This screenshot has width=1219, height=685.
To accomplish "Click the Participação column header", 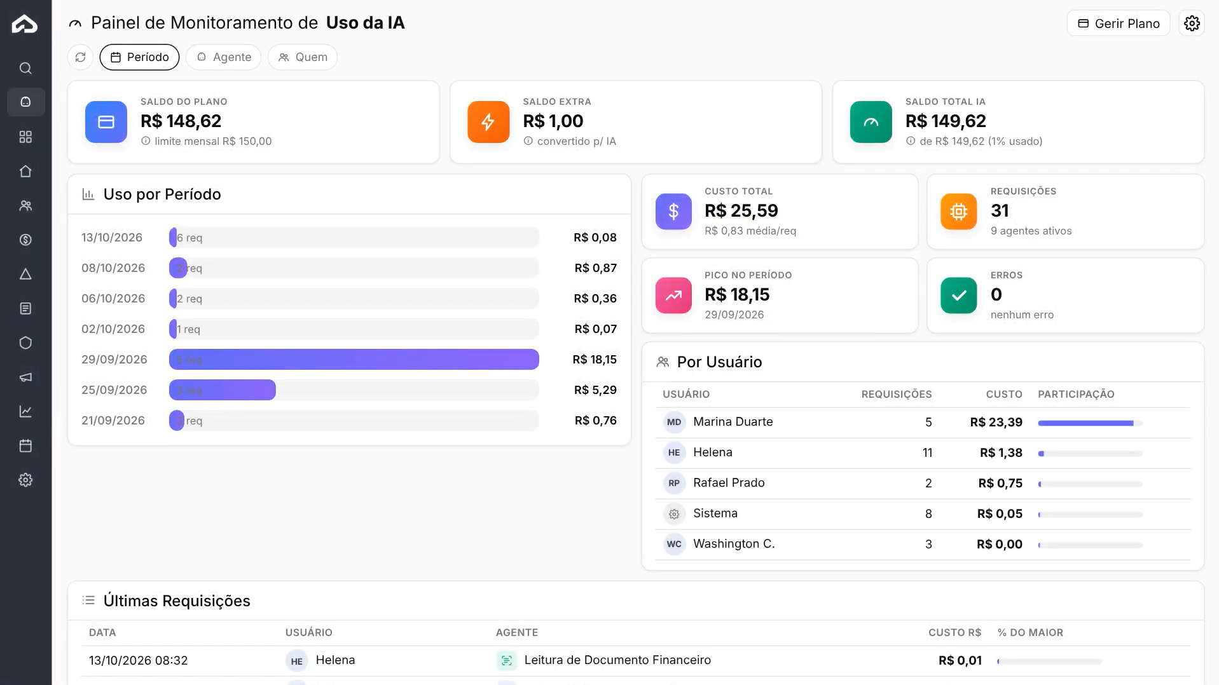I will tap(1076, 395).
